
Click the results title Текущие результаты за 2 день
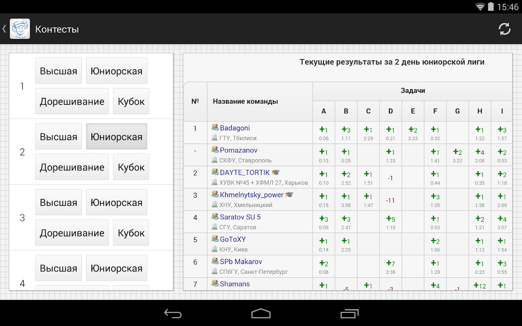tap(392, 62)
